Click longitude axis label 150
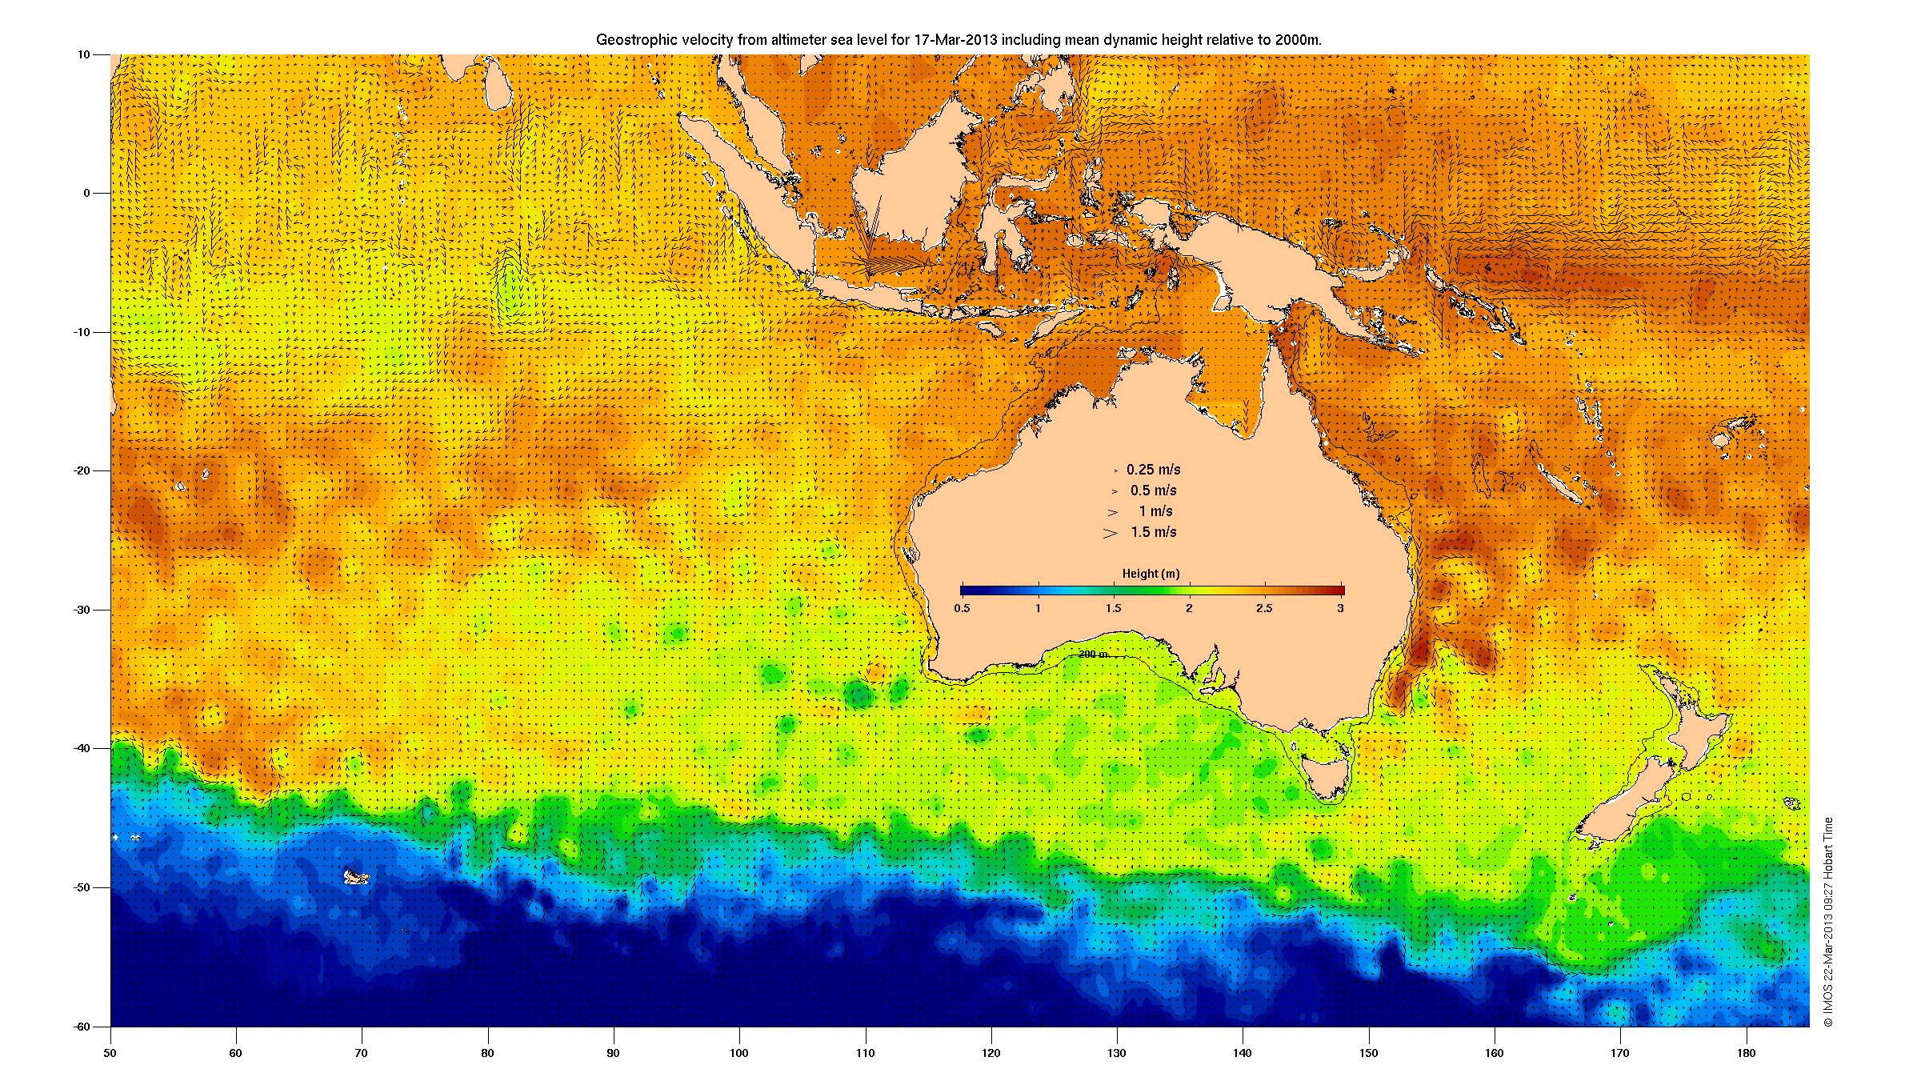1913x1081 pixels. 1368,1053
